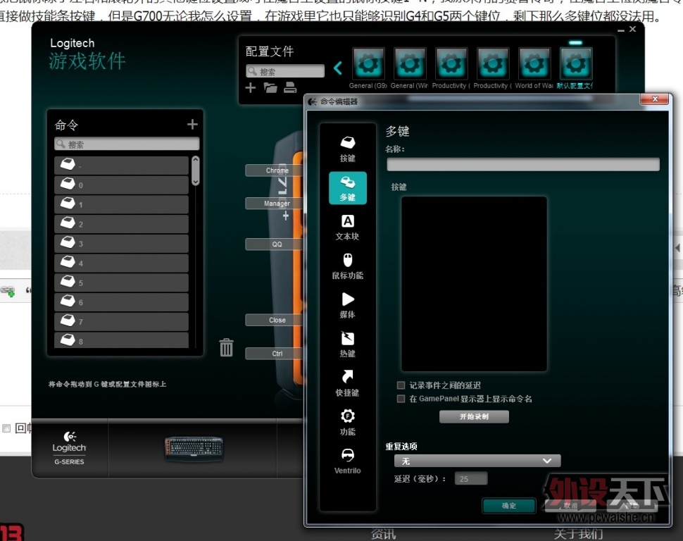Select the '5' command in the list
Screen dimensions: 683x541
tap(122, 282)
